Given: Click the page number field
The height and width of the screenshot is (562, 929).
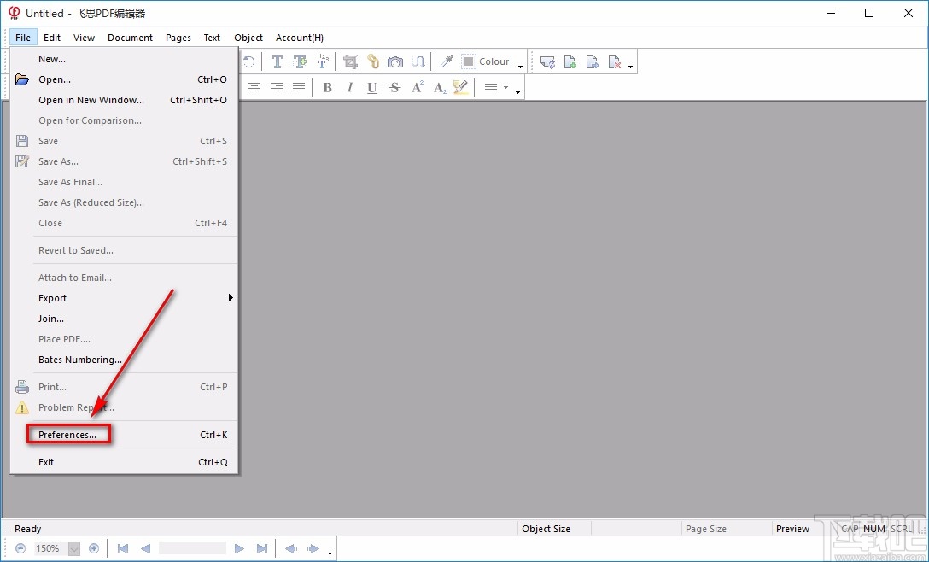Looking at the screenshot, I should point(192,548).
